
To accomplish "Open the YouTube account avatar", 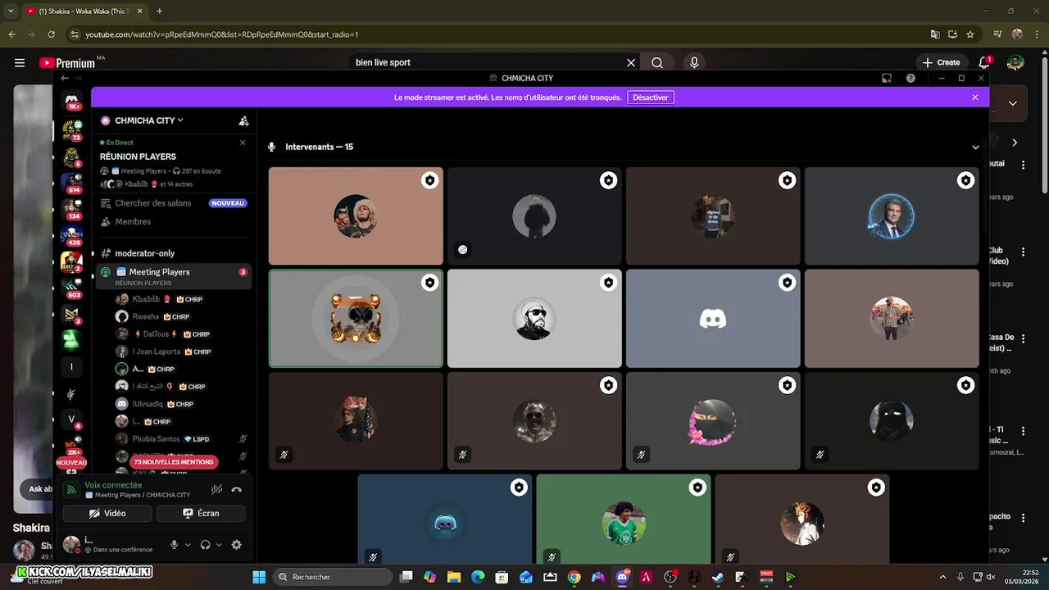I will click(1015, 62).
